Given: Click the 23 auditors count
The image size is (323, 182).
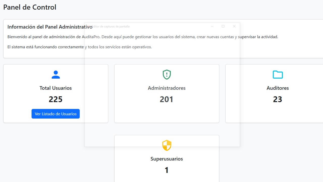Looking at the screenshot, I should coord(278,99).
